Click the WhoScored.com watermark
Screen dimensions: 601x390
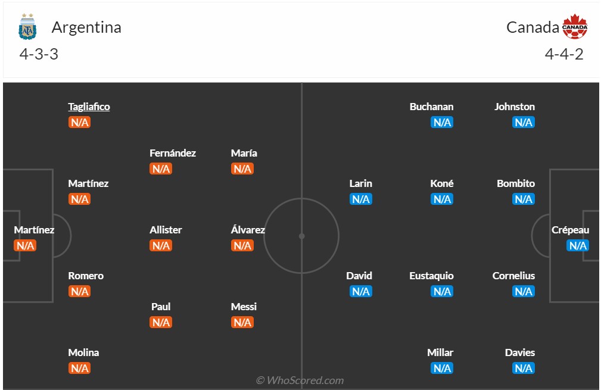pyautogui.click(x=300, y=380)
